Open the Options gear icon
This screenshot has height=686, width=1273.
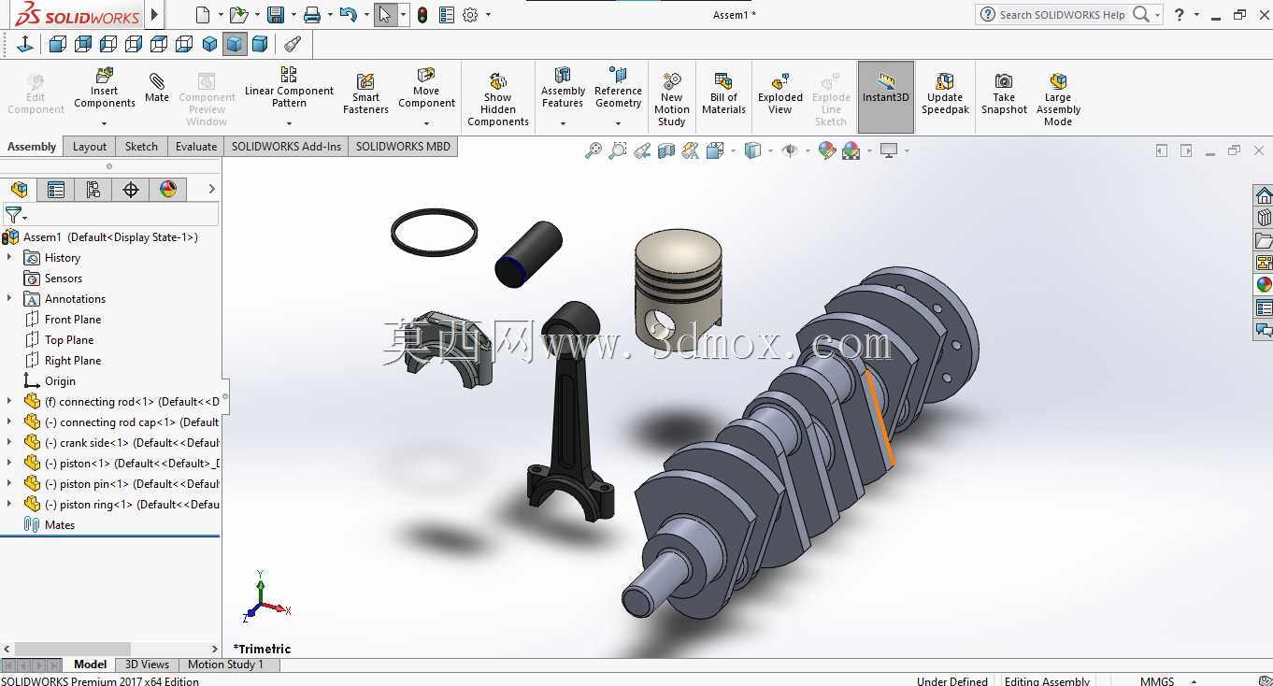pyautogui.click(x=470, y=15)
